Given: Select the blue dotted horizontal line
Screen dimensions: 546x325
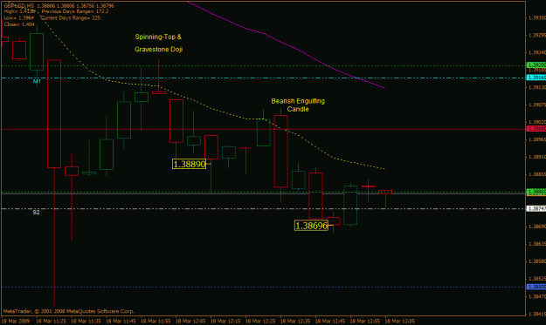Looking at the screenshot, I should 263,288.
